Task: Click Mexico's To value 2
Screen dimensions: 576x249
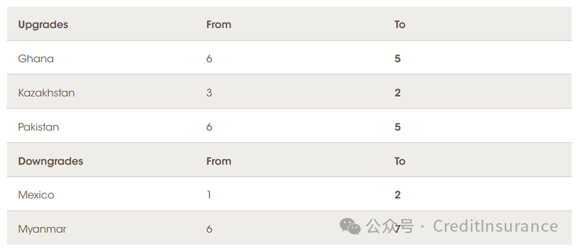Action: point(398,195)
